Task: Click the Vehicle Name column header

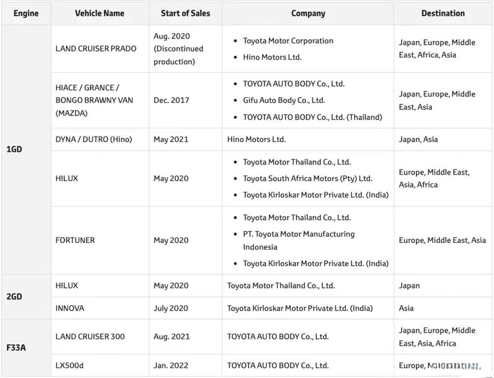Action: pyautogui.click(x=99, y=13)
